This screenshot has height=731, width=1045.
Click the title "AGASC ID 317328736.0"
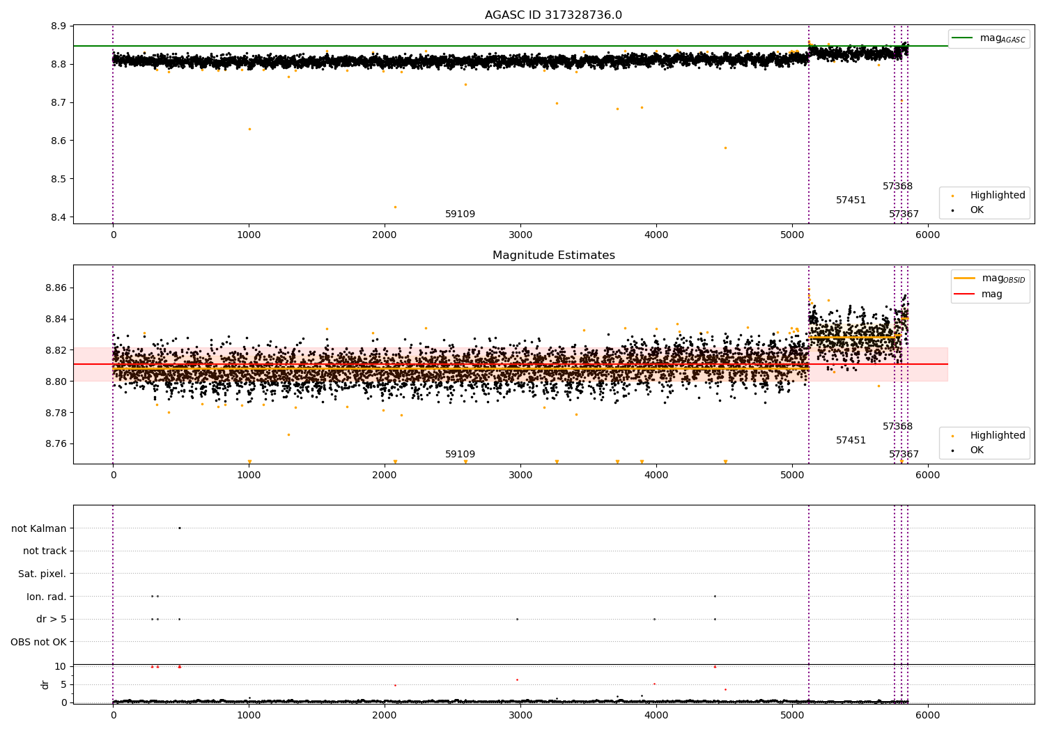(x=553, y=15)
